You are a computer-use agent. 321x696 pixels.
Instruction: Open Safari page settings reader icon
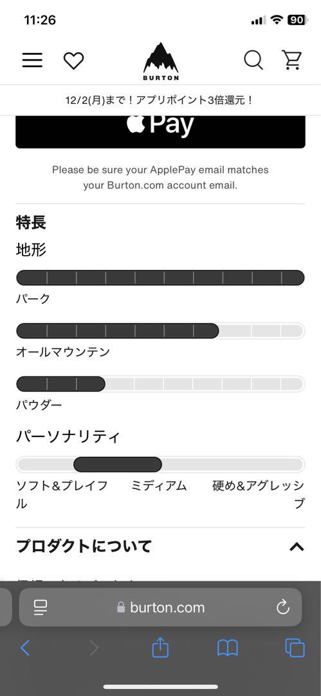coord(41,607)
